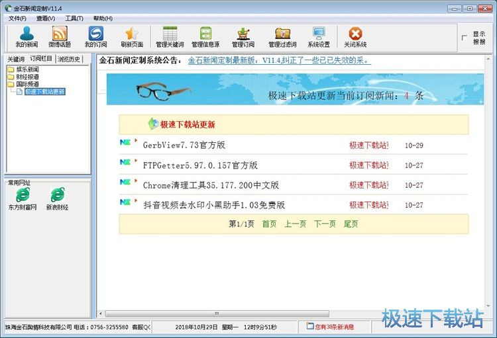
Task: Click 极速下载站 source on FTPGetter row
Action: pyautogui.click(x=369, y=165)
